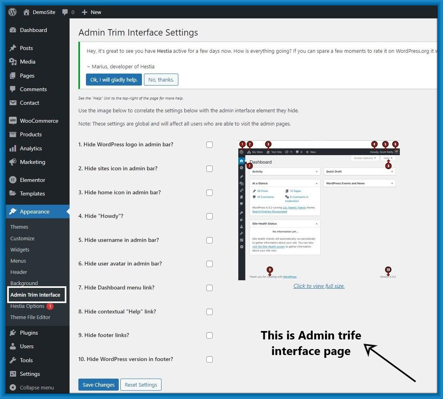Click the Media library icon
Screen dimensions: 443x399
[x=13, y=62]
